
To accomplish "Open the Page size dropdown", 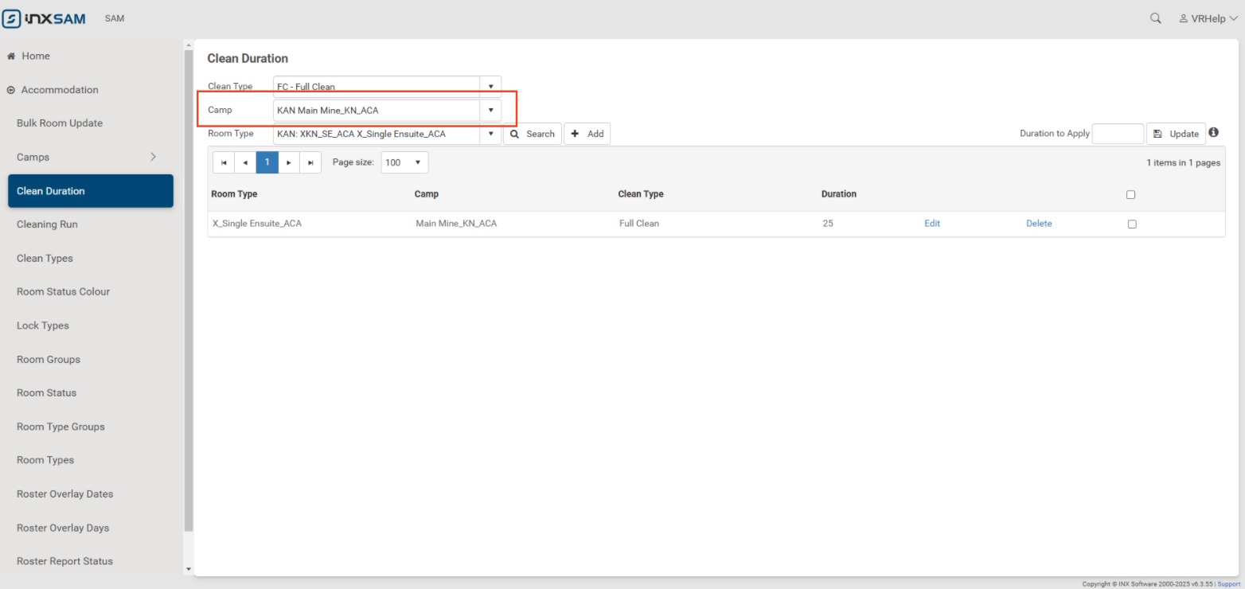I will coord(404,162).
